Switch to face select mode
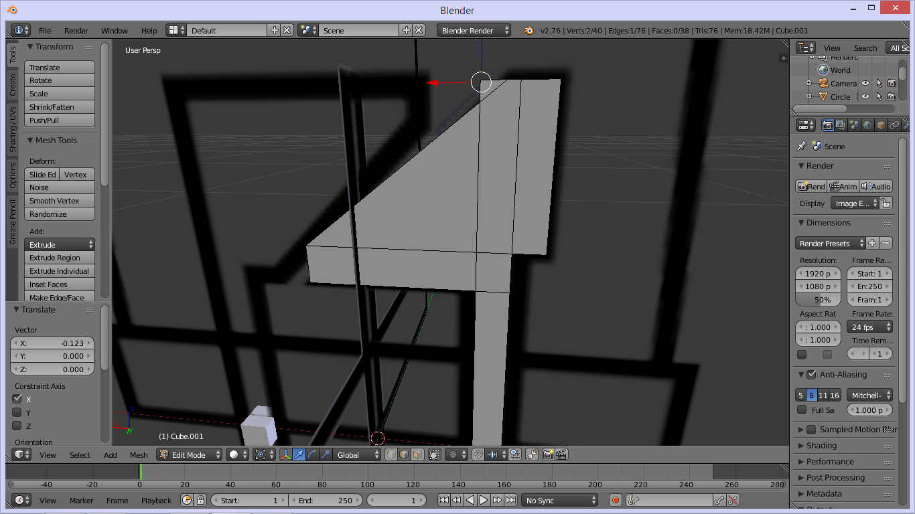This screenshot has height=514, width=915. coord(417,454)
